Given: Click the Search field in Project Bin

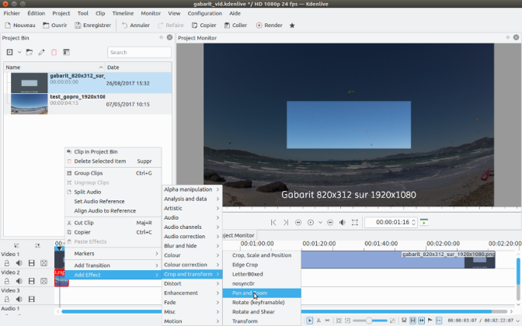Looking at the screenshot, I should [x=139, y=52].
